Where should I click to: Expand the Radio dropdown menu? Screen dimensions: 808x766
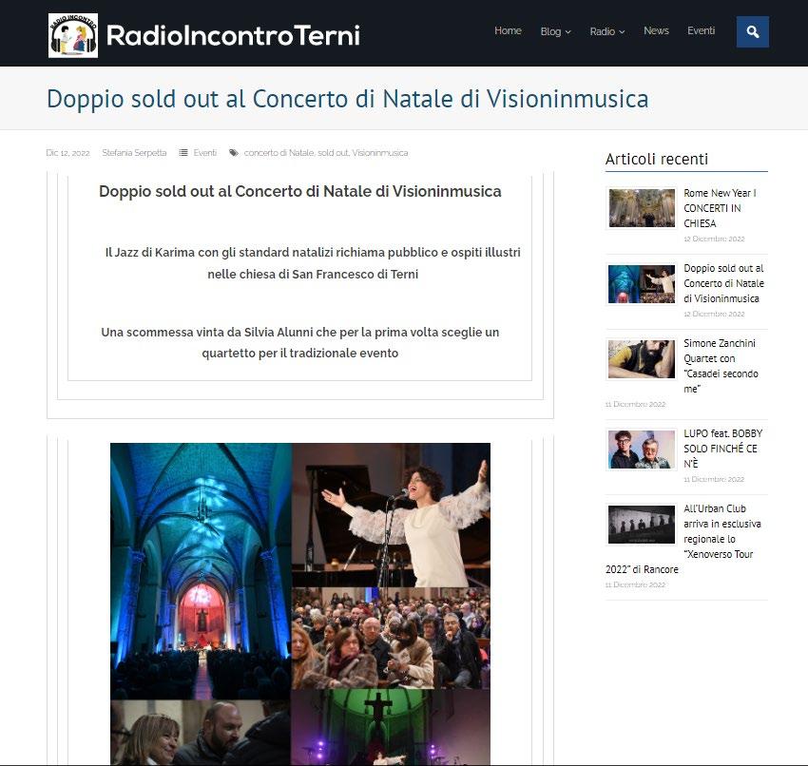pyautogui.click(x=607, y=31)
